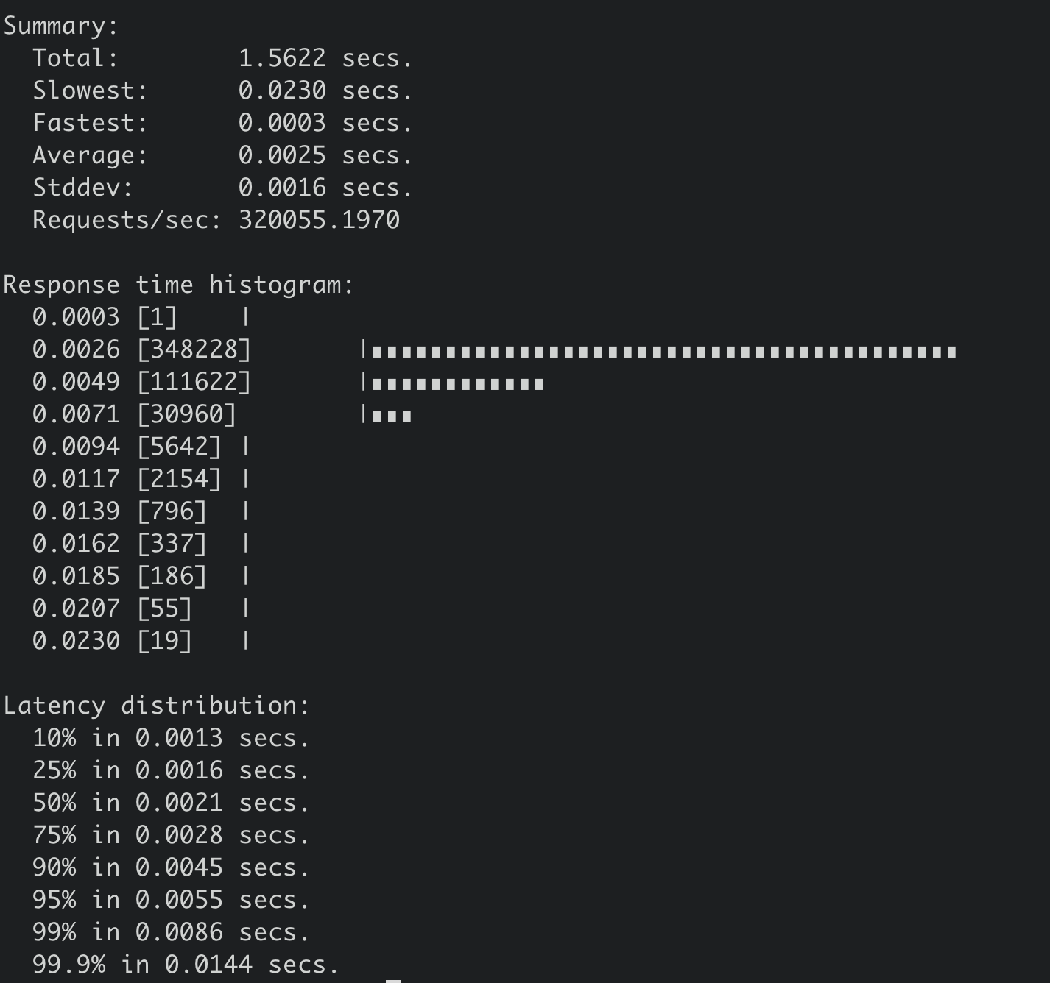Click the Response time histogram heading

178,285
